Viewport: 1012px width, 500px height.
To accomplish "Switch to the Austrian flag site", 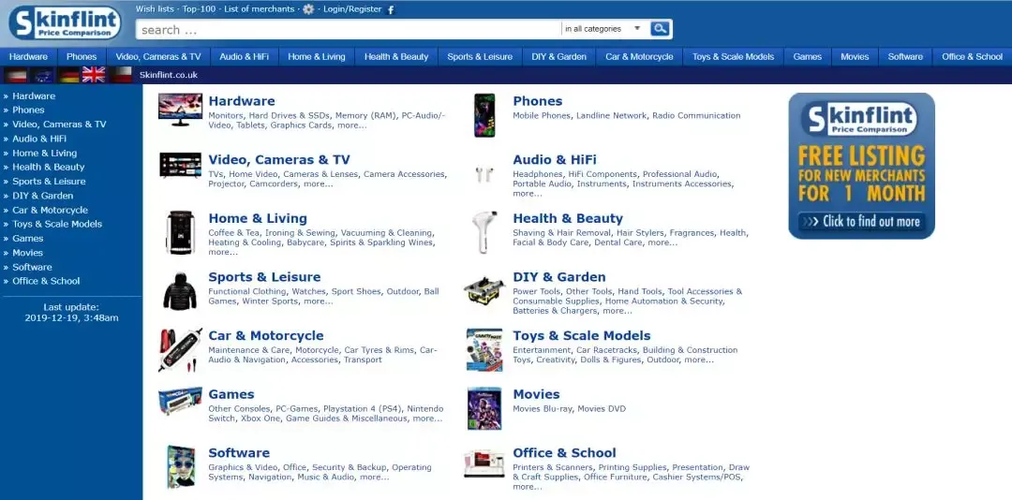I will pos(15,75).
